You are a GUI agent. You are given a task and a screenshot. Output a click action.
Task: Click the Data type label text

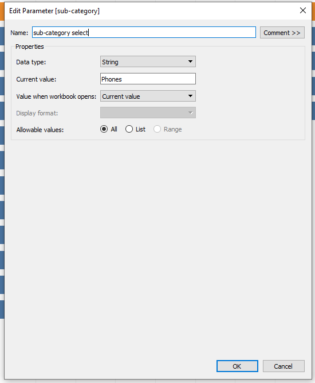click(x=31, y=62)
